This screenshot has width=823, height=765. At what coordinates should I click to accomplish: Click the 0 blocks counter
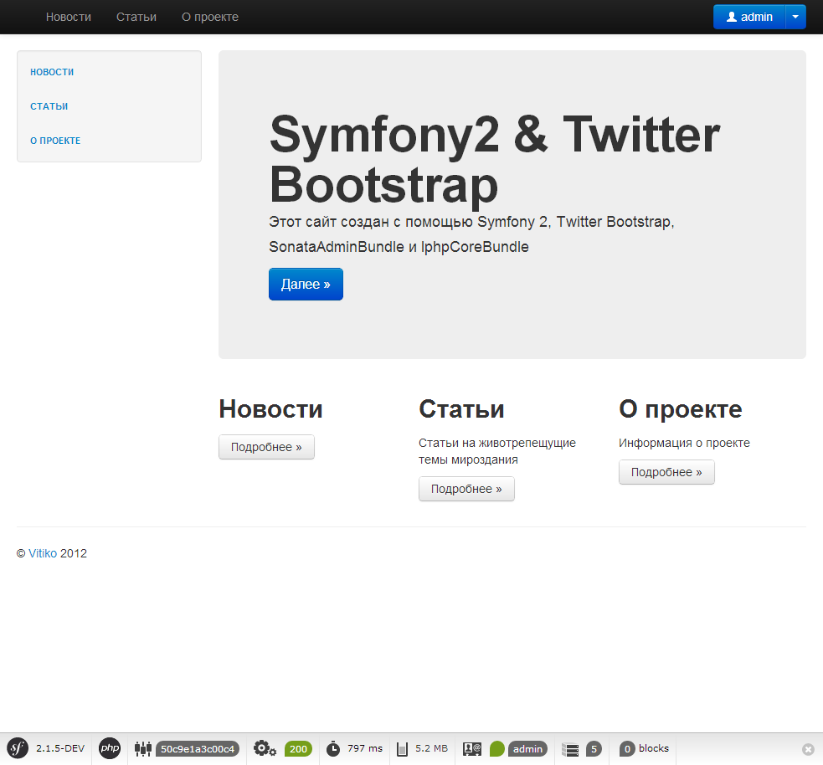point(645,749)
